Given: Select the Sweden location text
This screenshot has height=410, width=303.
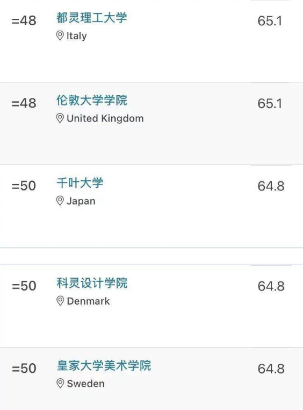Looking at the screenshot, I should 85,384.
